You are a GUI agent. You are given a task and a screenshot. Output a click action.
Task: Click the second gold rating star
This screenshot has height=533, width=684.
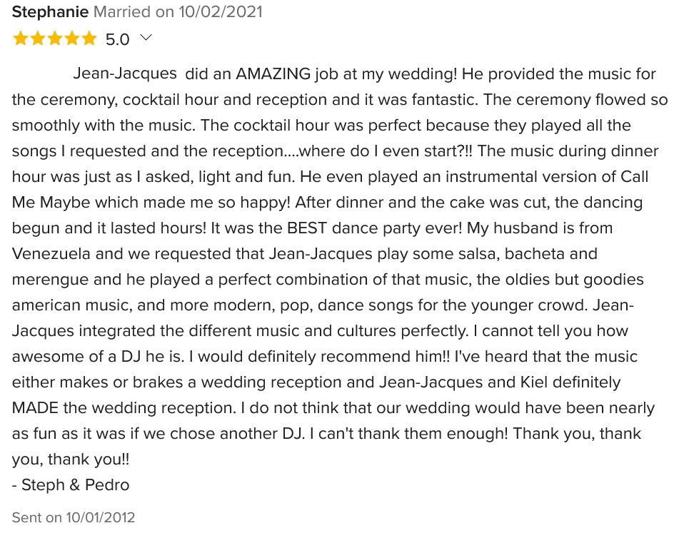pos(38,39)
